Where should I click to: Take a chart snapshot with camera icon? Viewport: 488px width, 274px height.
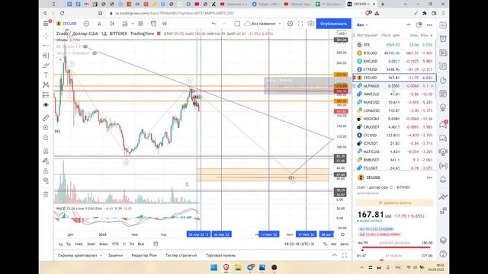(310, 24)
